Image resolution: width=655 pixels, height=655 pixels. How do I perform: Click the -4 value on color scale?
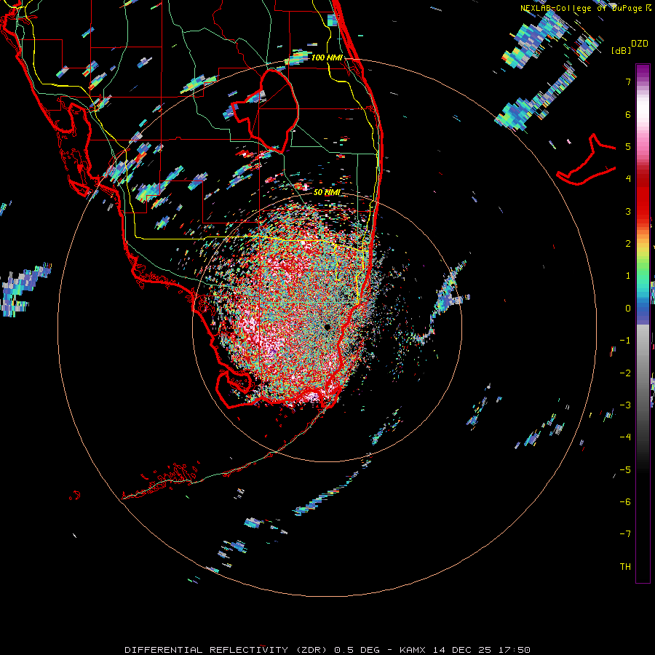click(625, 437)
